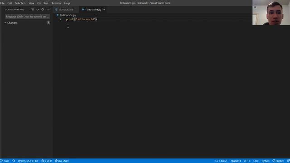290x163 pixels.
Task: Click the view-as-tree icon in Source Control
Action: pos(32,10)
